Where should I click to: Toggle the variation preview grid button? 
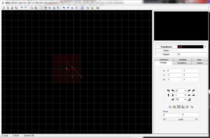tap(82, 8)
